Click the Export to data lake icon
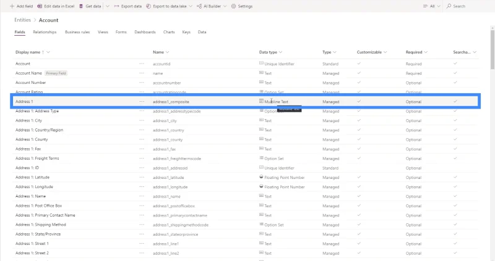The height and width of the screenshot is (261, 495). click(148, 6)
